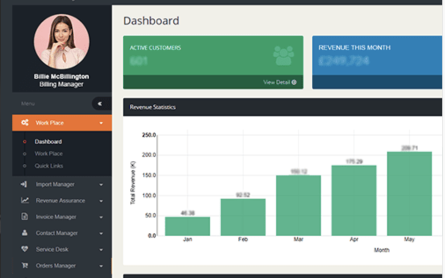
Task: Click Billie McBillington's profile picture
Action: coord(62,42)
